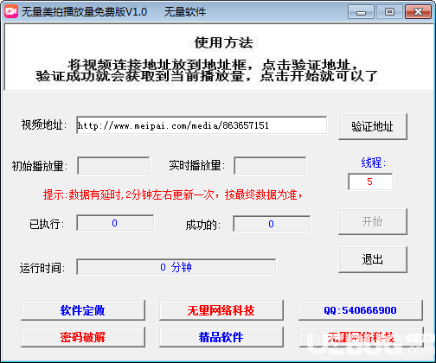Click the 成功的 counter field
The image size is (436, 363).
(272, 224)
